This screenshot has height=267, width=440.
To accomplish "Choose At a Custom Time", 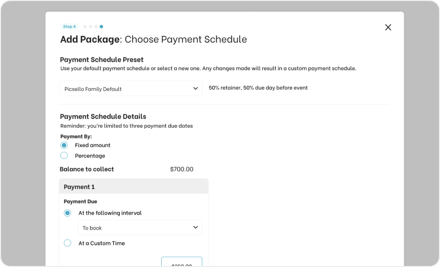I will coord(68,243).
